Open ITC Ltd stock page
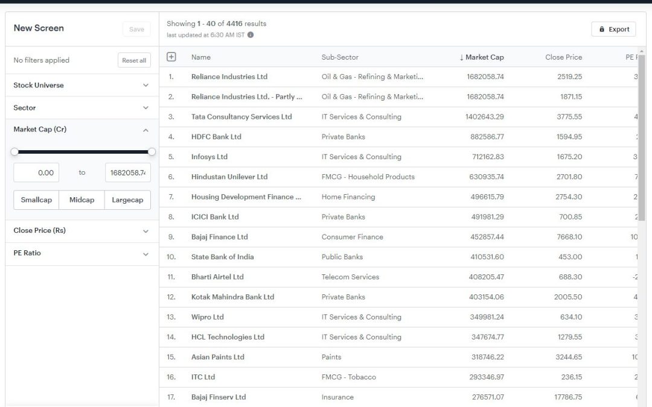Image resolution: width=652 pixels, height=407 pixels. click(203, 377)
